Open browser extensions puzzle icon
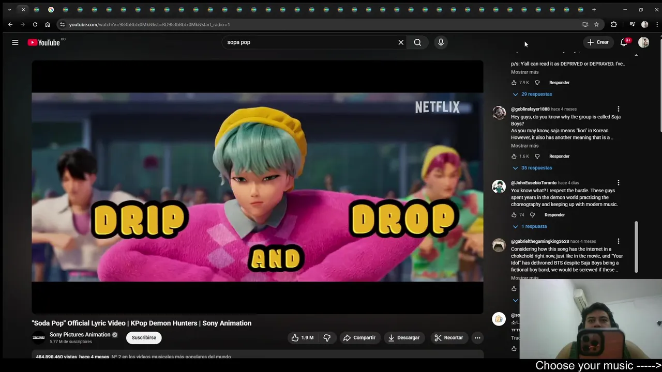The height and width of the screenshot is (372, 662). pos(614,24)
